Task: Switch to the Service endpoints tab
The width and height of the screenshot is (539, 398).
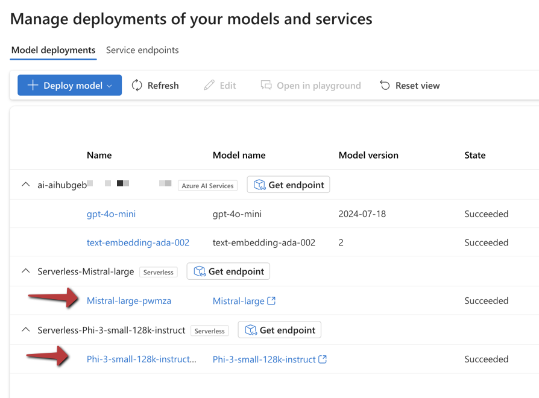Action: tap(142, 50)
